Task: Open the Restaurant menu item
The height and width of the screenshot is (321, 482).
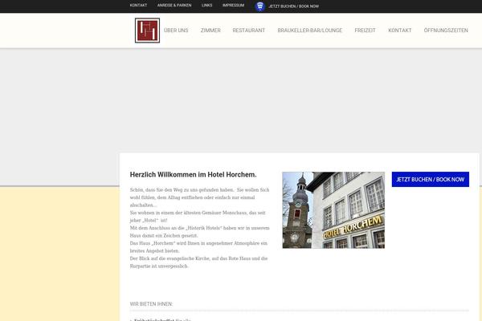Action: point(249,30)
